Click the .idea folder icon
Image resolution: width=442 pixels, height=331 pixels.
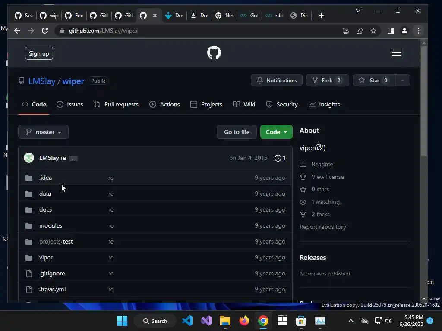point(29,178)
